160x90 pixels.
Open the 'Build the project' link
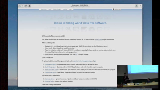coord(50,67)
